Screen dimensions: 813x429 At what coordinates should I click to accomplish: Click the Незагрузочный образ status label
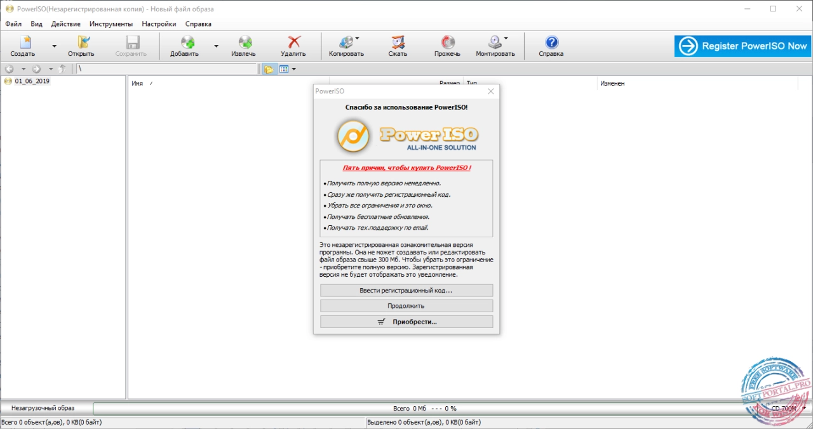coord(43,408)
